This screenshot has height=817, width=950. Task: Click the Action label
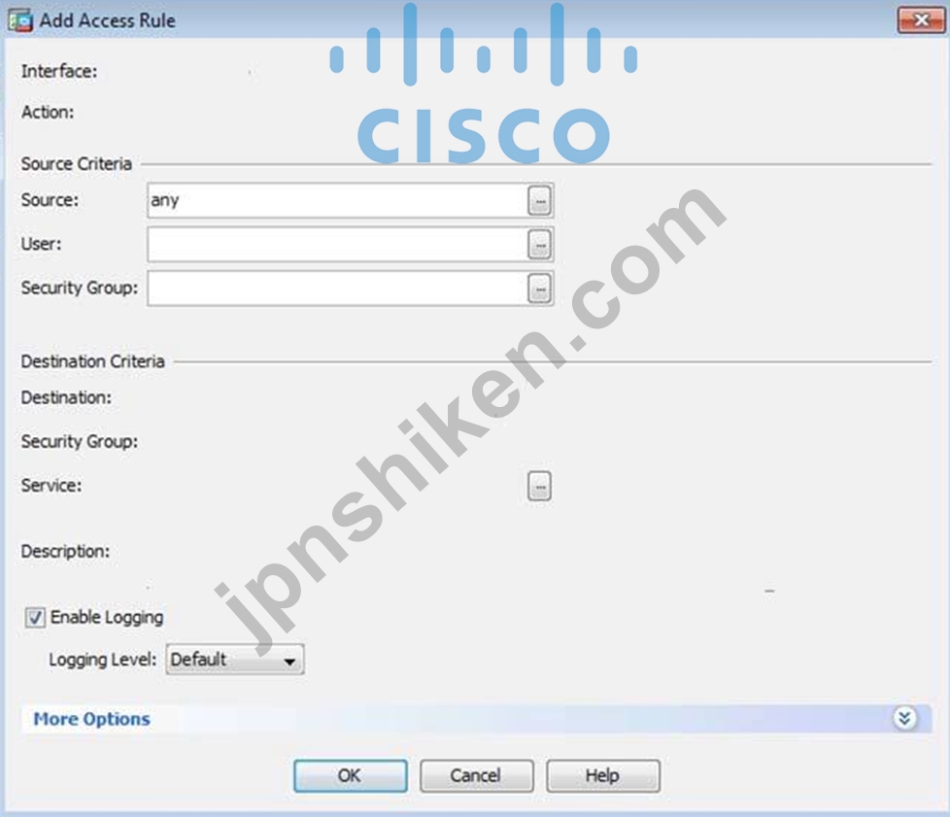click(x=48, y=112)
